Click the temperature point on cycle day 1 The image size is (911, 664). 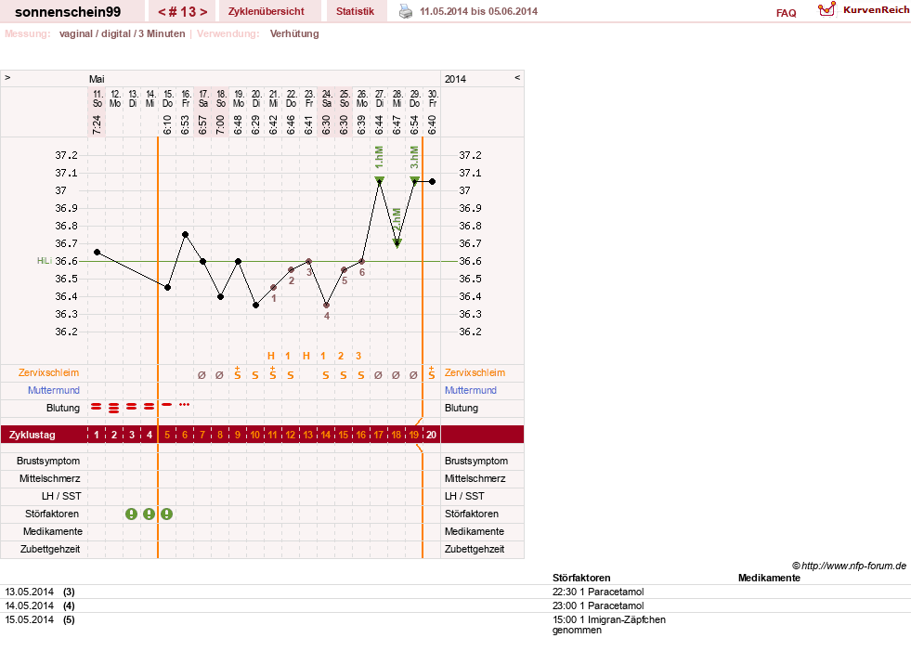[x=97, y=252]
